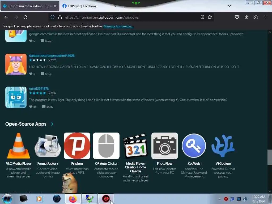Image resolution: width=272 pixels, height=204 pixels.
Task: List all tabs dropdown arrow
Action: coord(229,6)
